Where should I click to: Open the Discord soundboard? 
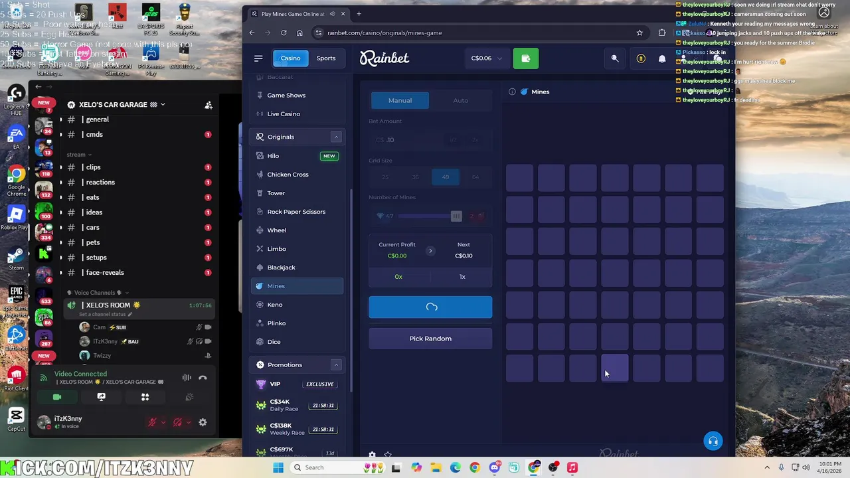[x=189, y=397]
